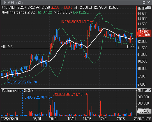Screen dimensions: 152x122
Task: Click the 09/01 date axis label
Action: click(54, 119)
